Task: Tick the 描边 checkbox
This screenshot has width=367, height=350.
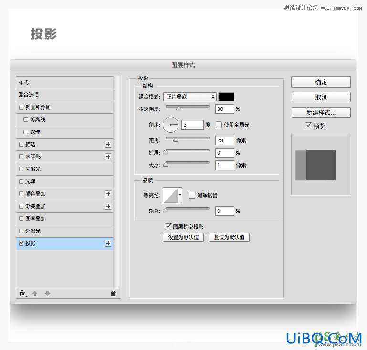Action: [21, 144]
